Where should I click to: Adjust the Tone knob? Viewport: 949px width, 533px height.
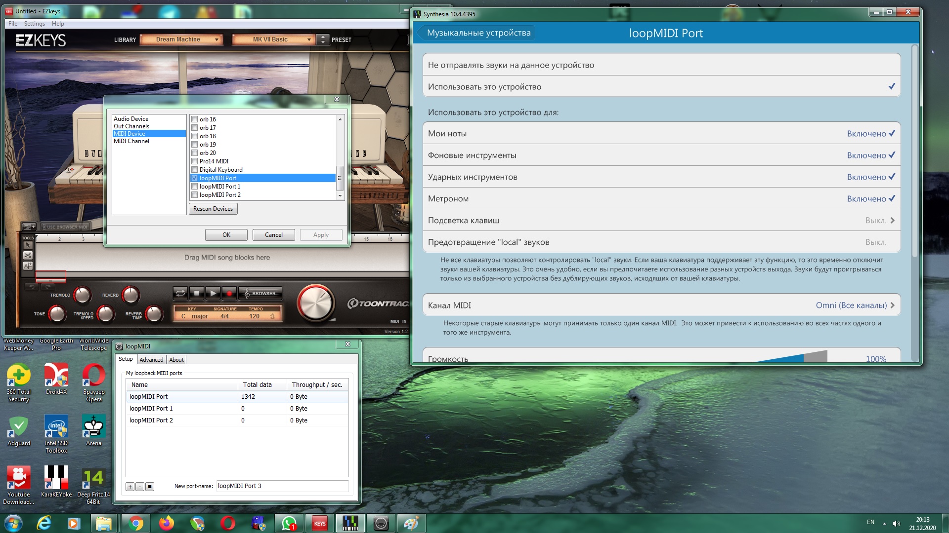(x=57, y=314)
